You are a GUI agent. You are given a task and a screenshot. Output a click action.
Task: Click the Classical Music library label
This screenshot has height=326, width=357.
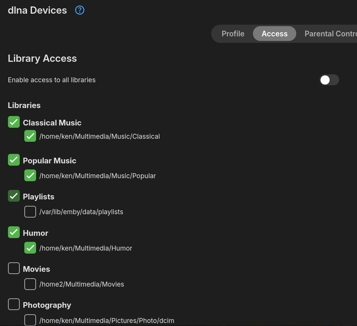52,123
